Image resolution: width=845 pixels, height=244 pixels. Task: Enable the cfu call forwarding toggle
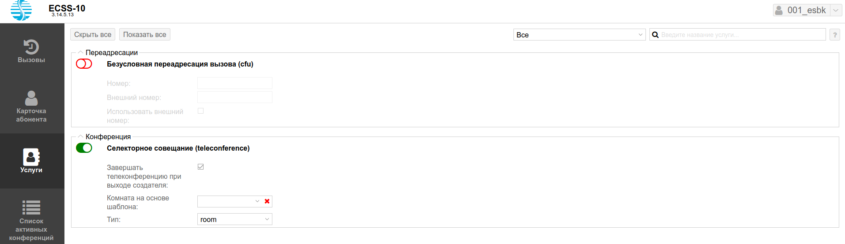pos(84,64)
